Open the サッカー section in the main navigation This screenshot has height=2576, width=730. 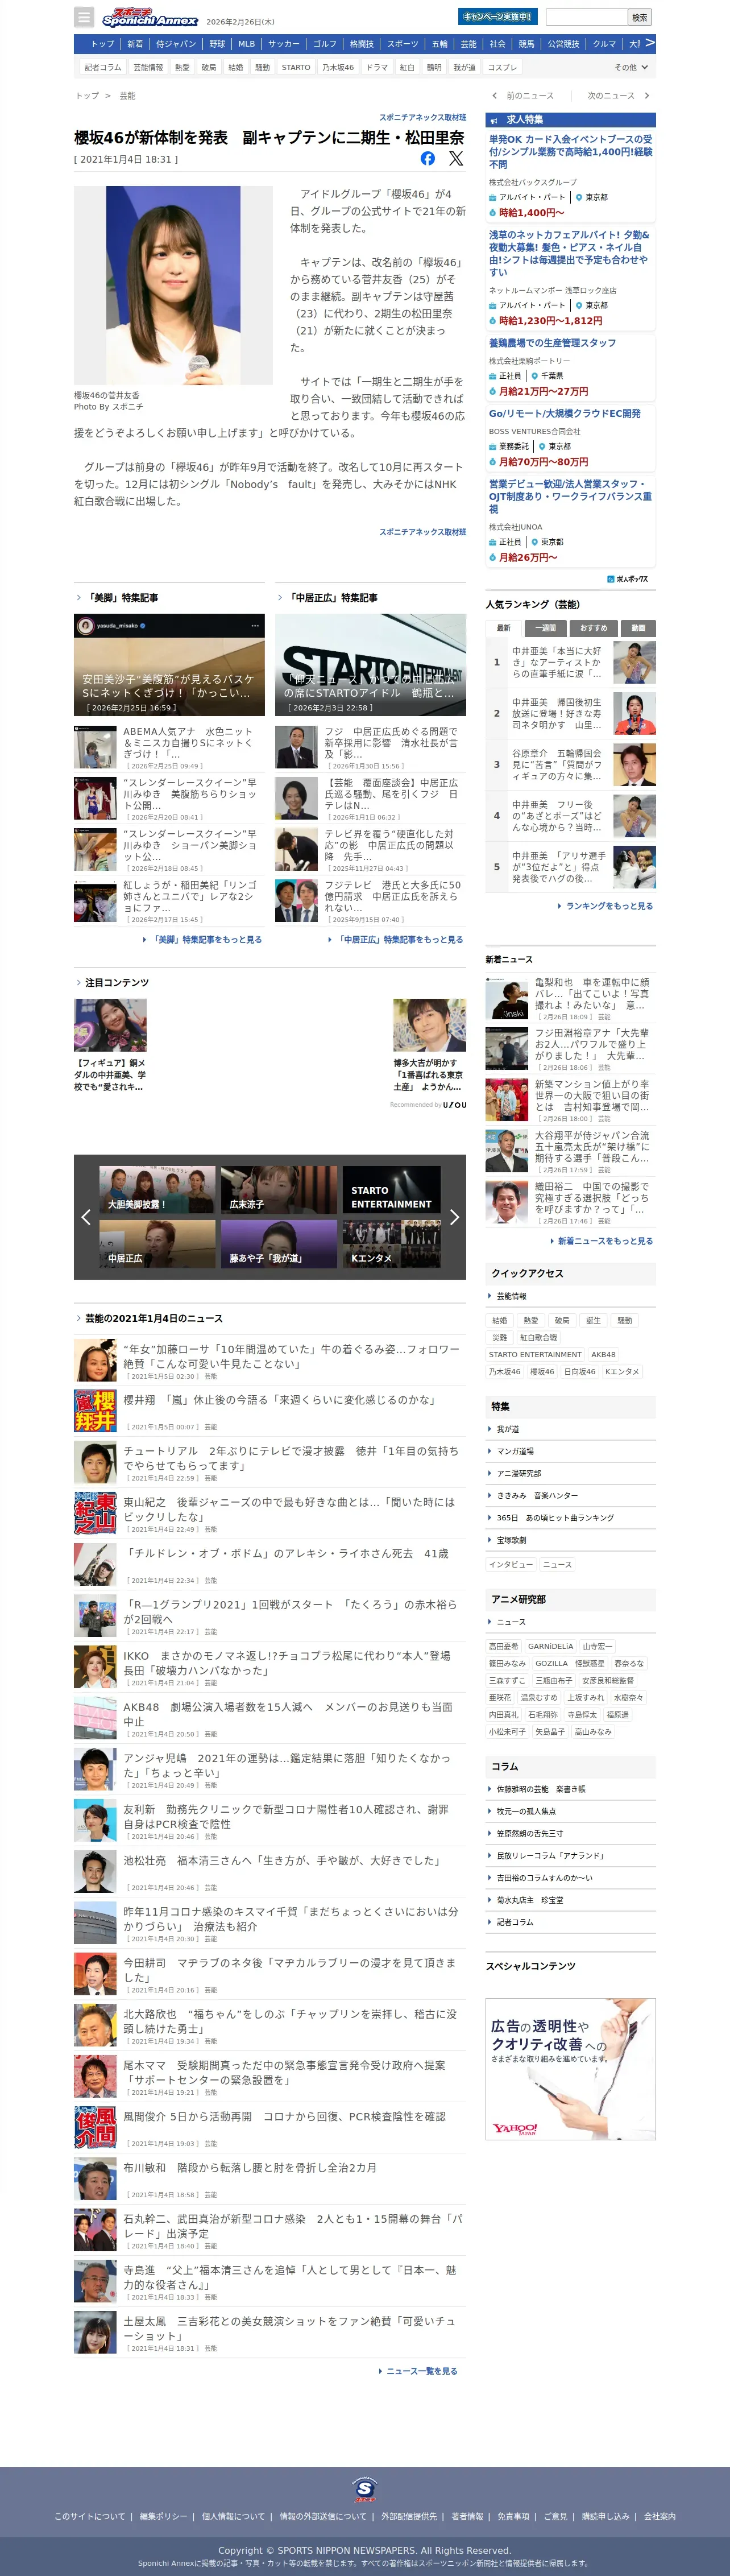[x=284, y=44]
